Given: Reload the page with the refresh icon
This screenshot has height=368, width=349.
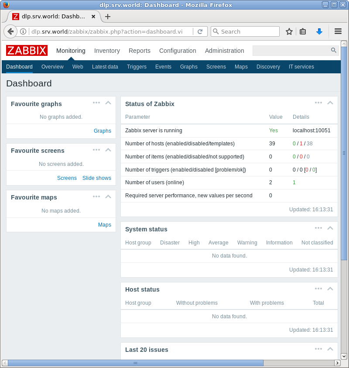Looking at the screenshot, I should [200, 31].
